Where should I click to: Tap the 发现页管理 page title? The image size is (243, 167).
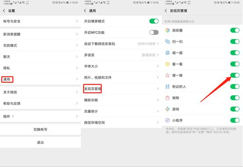178,11
